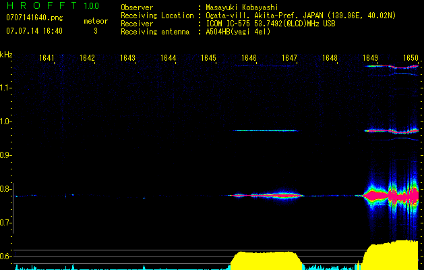The image size is (424, 270).
Task: Click the 1646 time marker
Action: click(x=249, y=58)
